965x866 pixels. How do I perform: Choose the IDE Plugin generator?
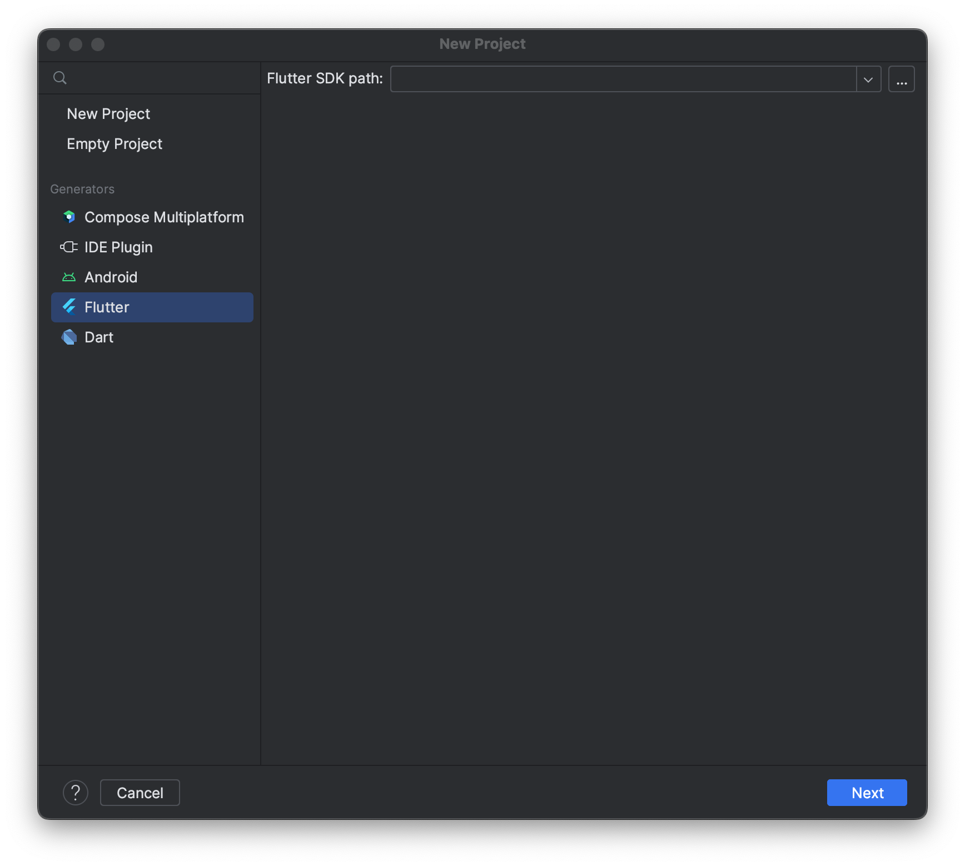[x=152, y=247]
